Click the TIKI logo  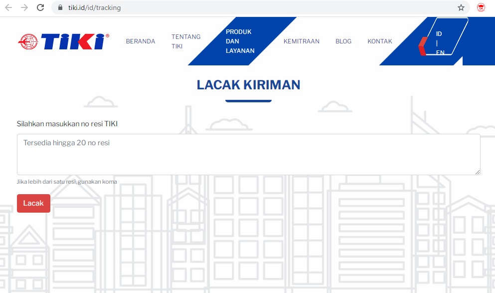64,41
